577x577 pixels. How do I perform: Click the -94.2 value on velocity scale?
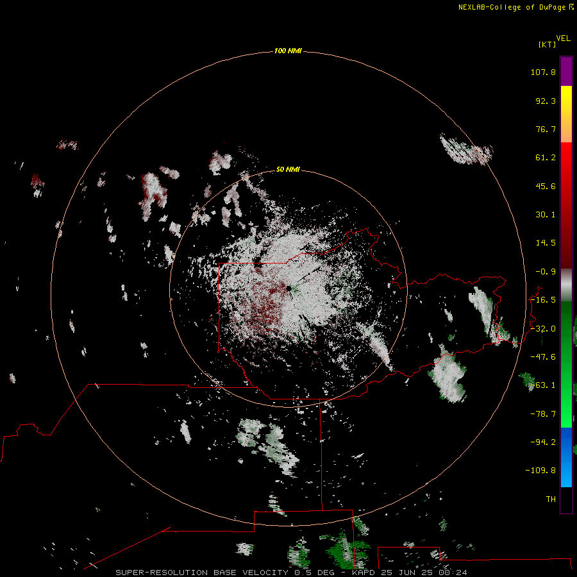pyautogui.click(x=543, y=442)
